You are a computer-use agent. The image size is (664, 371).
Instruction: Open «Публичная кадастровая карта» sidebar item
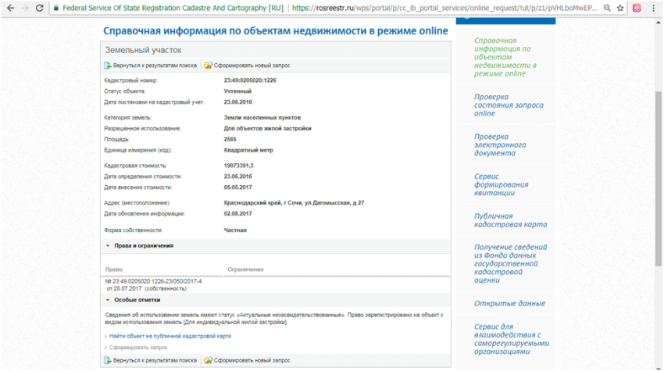(510, 220)
